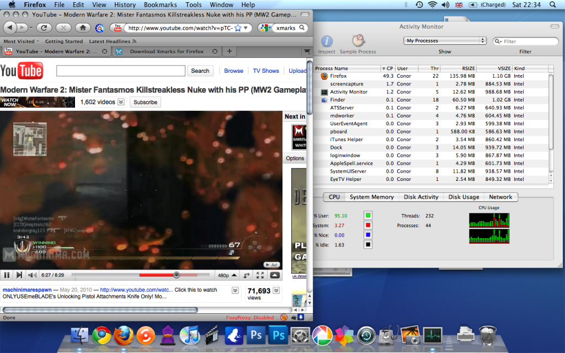Open the Firefox home page icon
This screenshot has width=565, height=353.
83,28
